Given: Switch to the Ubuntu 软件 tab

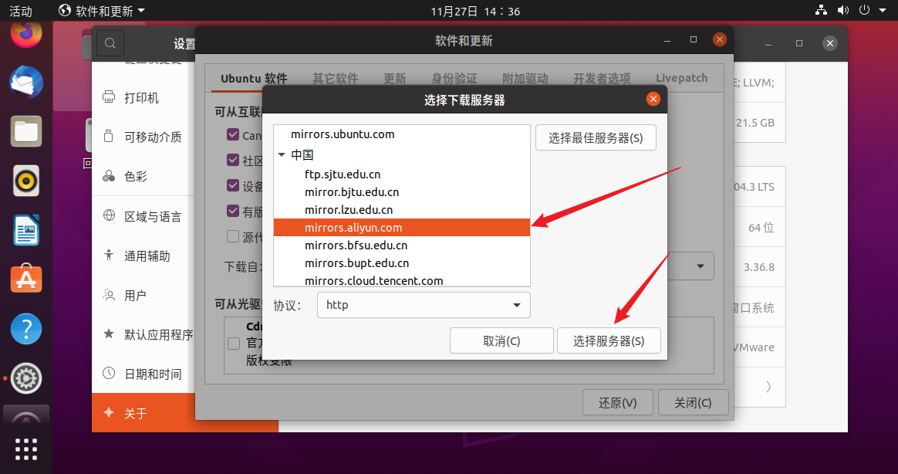Looking at the screenshot, I should point(254,79).
